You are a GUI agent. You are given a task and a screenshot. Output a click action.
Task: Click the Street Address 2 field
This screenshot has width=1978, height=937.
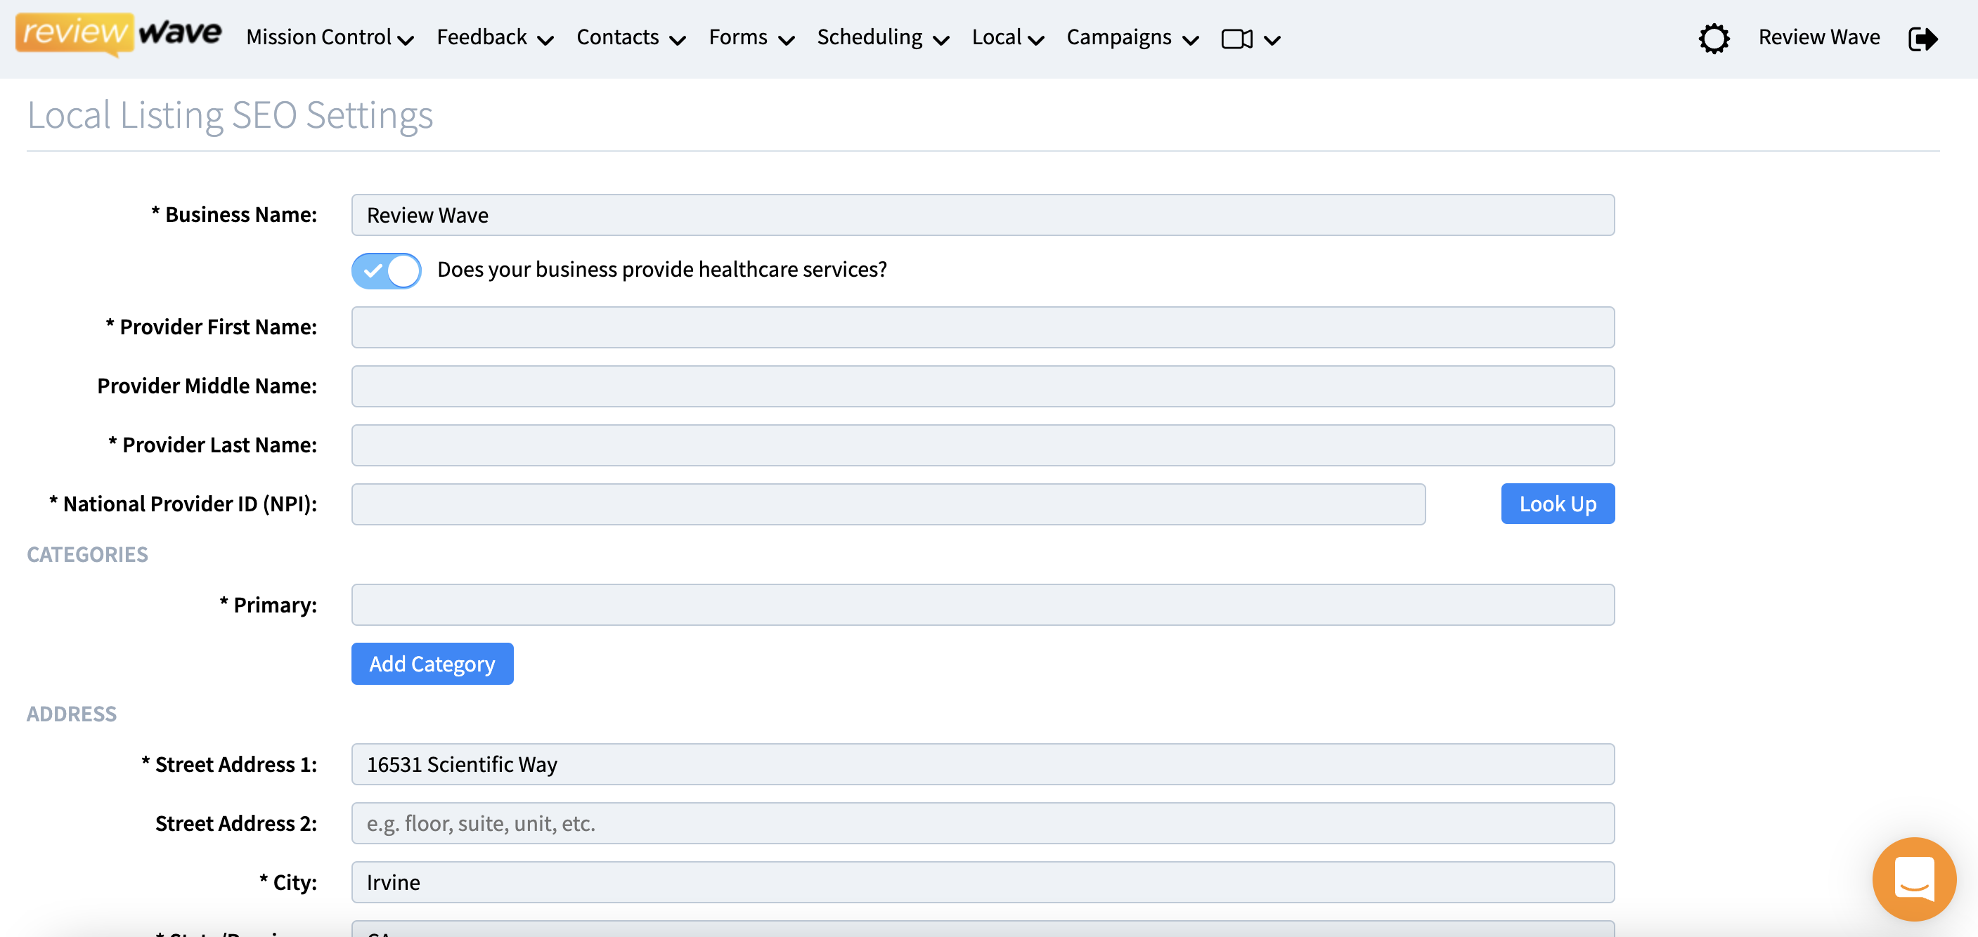tap(982, 823)
